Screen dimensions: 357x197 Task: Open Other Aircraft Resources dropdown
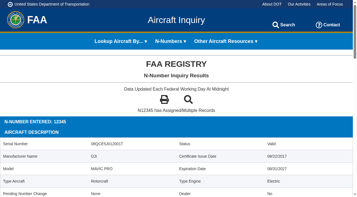[226, 41]
